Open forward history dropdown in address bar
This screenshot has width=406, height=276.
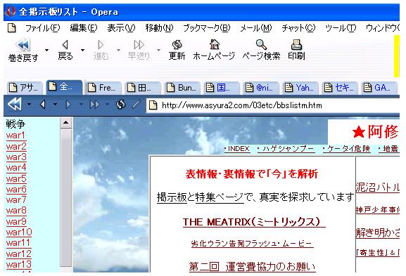click(x=81, y=105)
